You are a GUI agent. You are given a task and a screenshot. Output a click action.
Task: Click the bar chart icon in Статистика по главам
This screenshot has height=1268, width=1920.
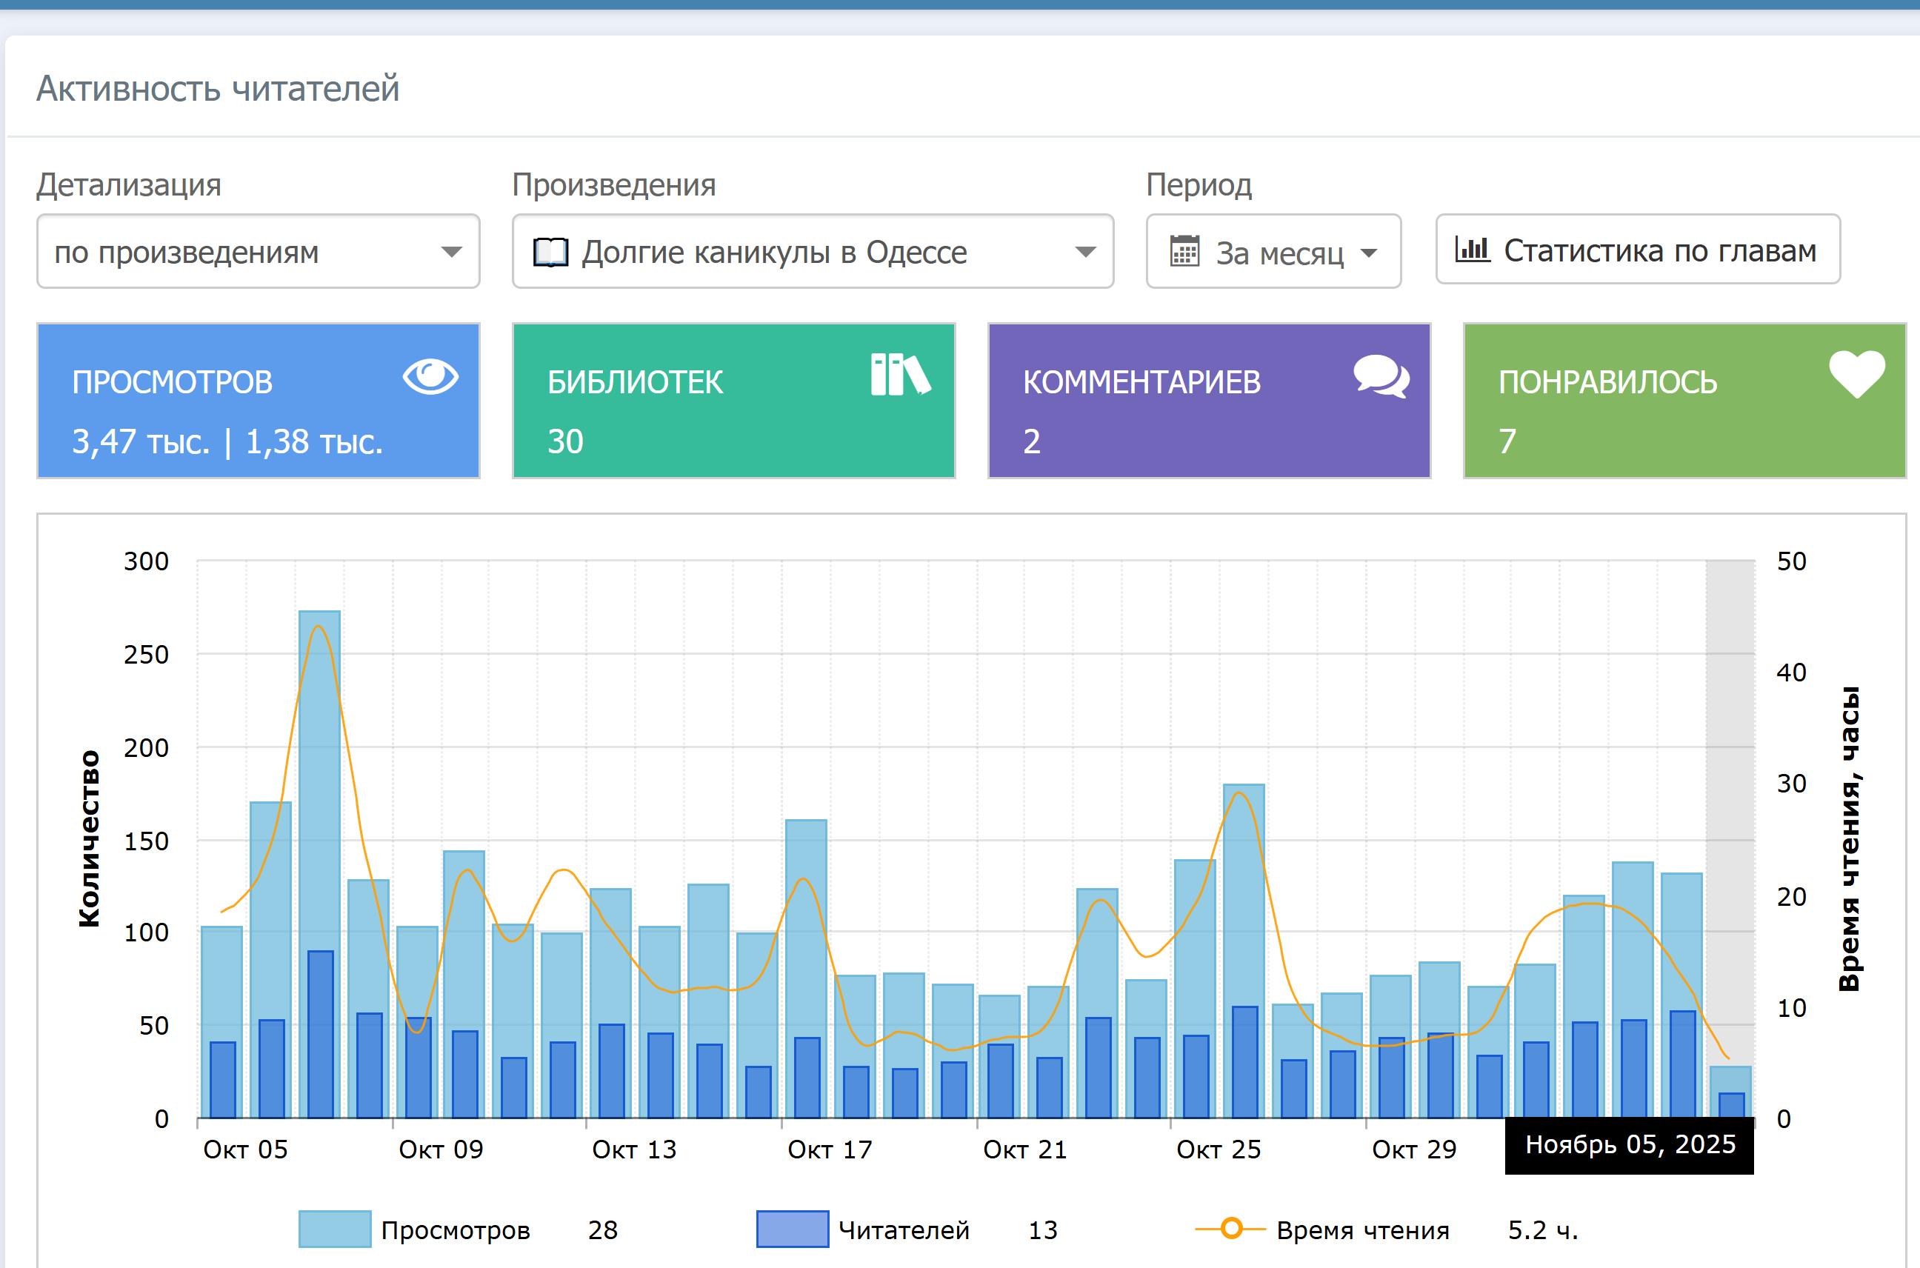1471,249
